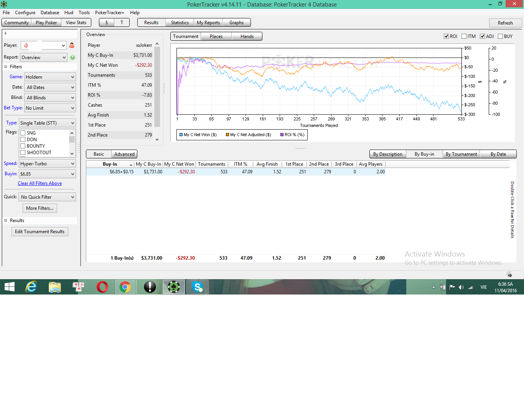Open Skype from the taskbar
This screenshot has width=524, height=418.
pyautogui.click(x=198, y=287)
